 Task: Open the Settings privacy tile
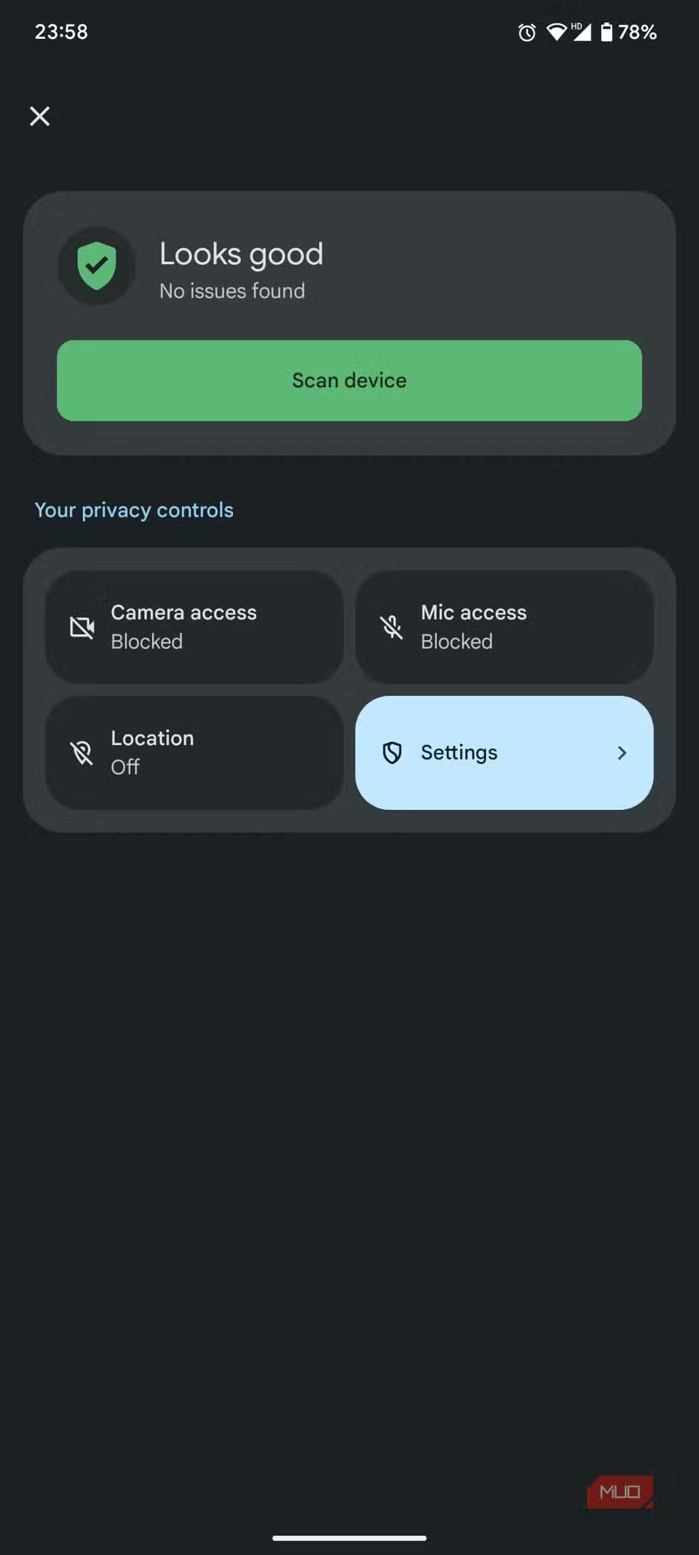[x=504, y=752]
